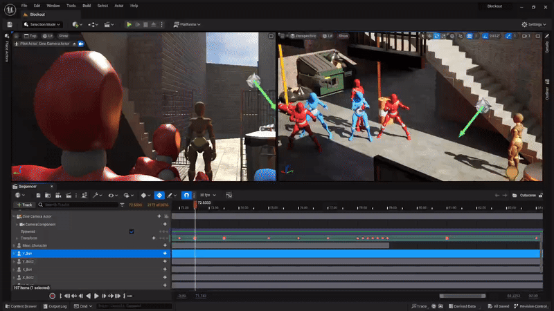Open the Selection Mode dropdown
This screenshot has width=554, height=311.
[44, 24]
